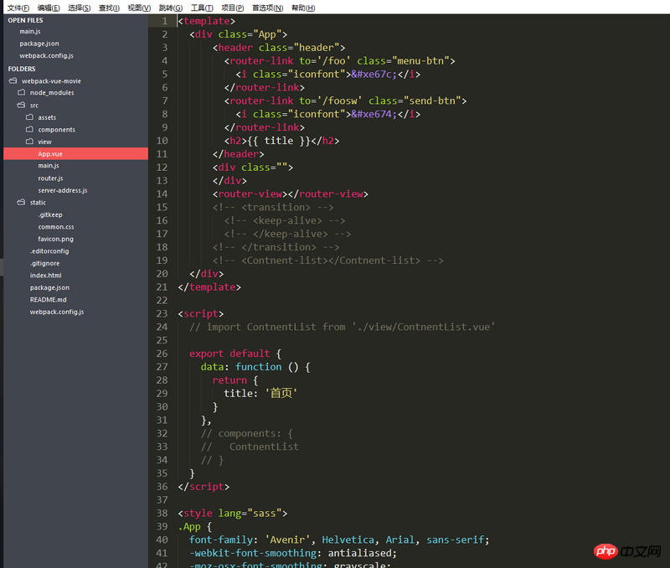Open the 首选项(N) menu
This screenshot has width=670, height=568.
click(x=265, y=8)
